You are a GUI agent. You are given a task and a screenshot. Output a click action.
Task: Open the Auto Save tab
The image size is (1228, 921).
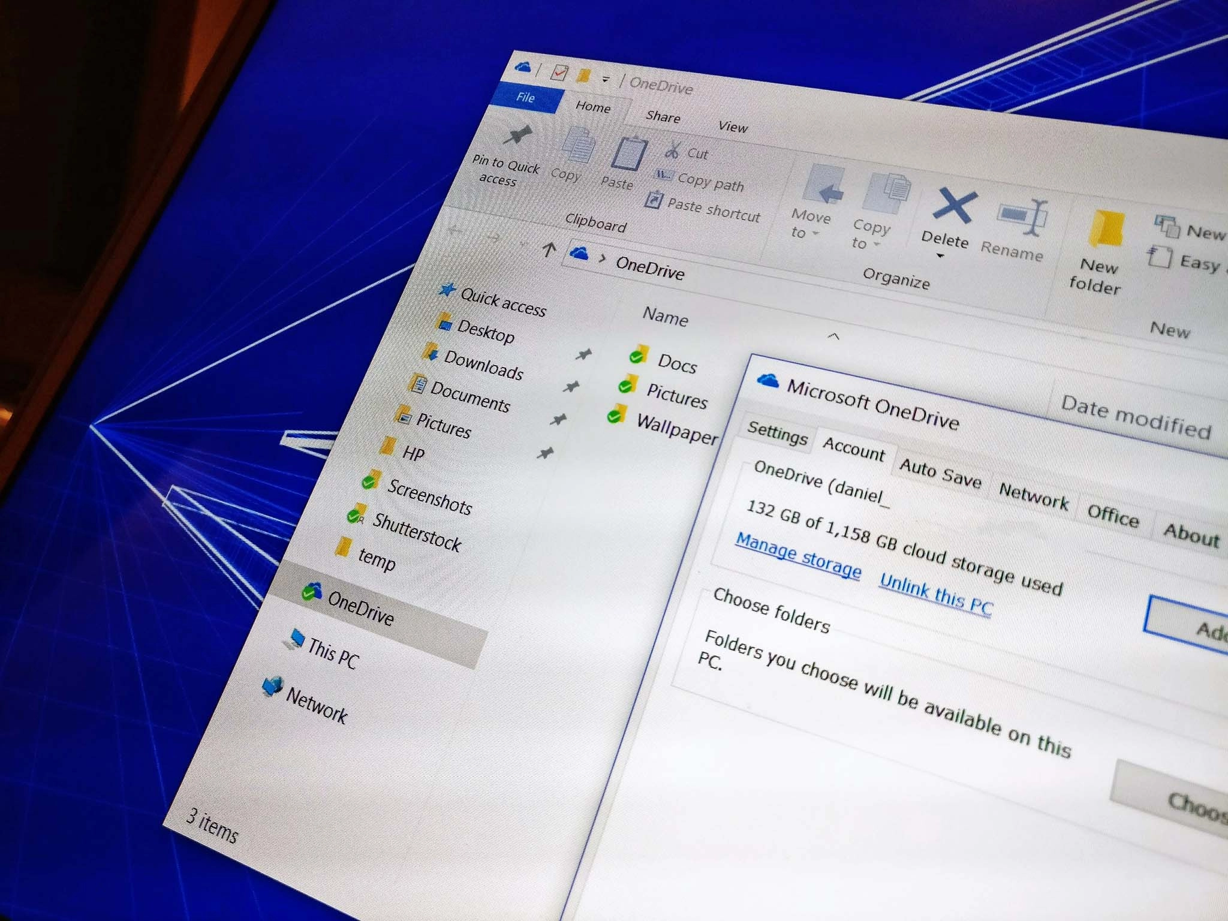tap(940, 472)
